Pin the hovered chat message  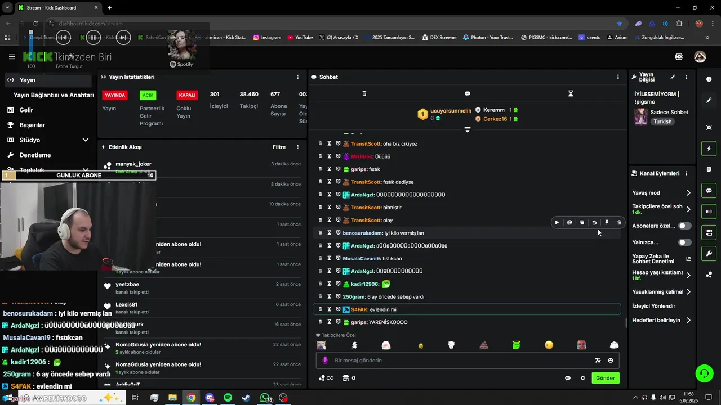pos(607,222)
